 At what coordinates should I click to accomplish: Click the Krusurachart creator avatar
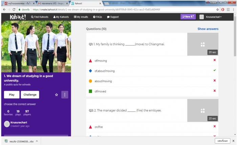[x=7, y=124]
